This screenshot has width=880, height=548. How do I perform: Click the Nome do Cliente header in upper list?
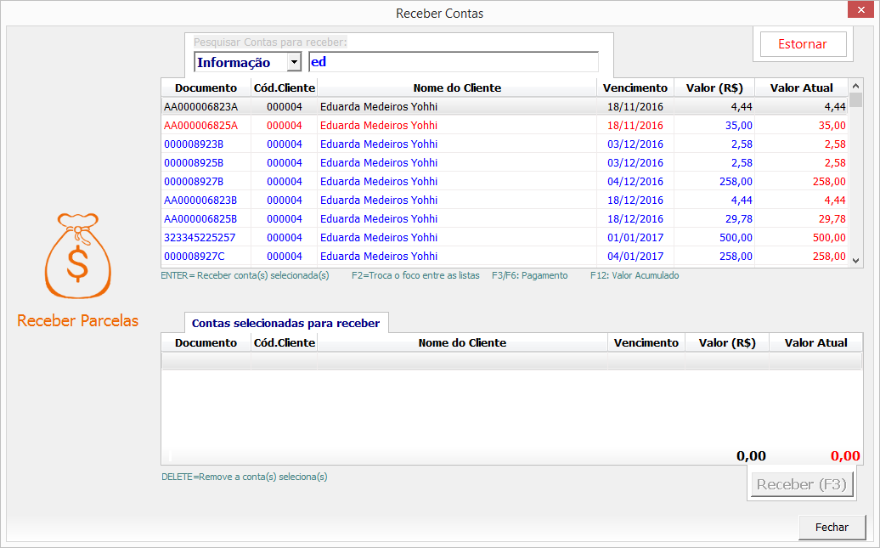point(457,88)
